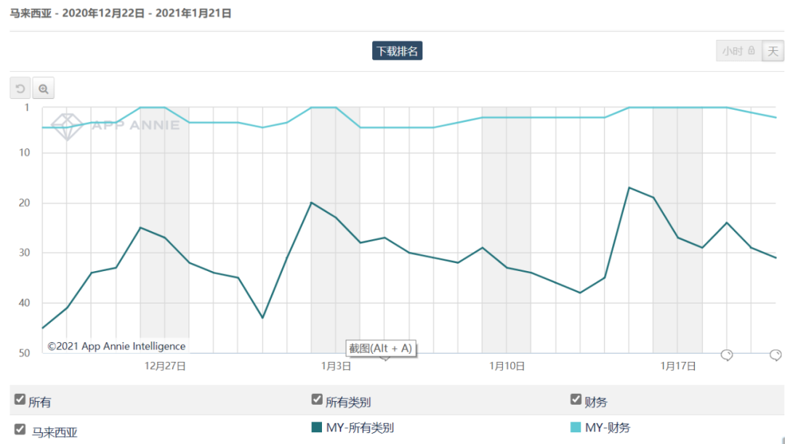Uncheck the 所有 checkbox
This screenshot has height=444, width=785.
pos(20,399)
